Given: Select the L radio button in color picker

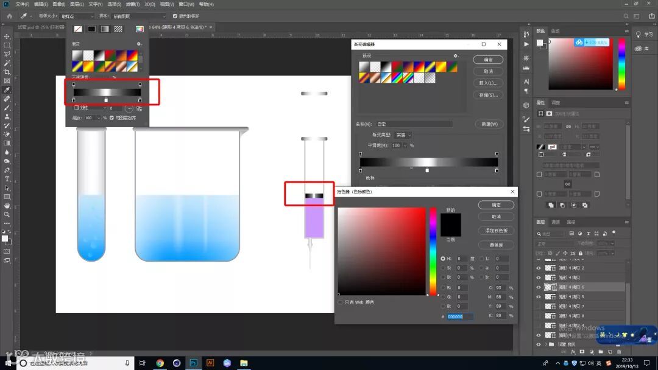Looking at the screenshot, I should click(x=481, y=259).
